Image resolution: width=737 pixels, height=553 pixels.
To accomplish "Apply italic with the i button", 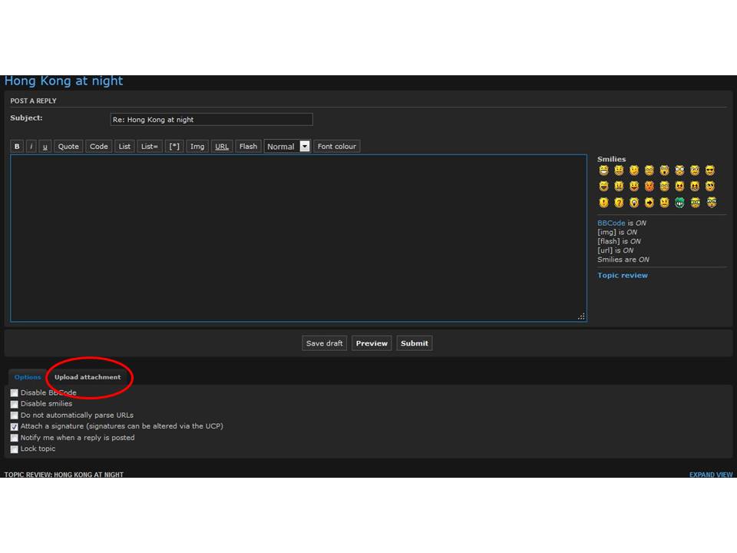I will coord(31,147).
